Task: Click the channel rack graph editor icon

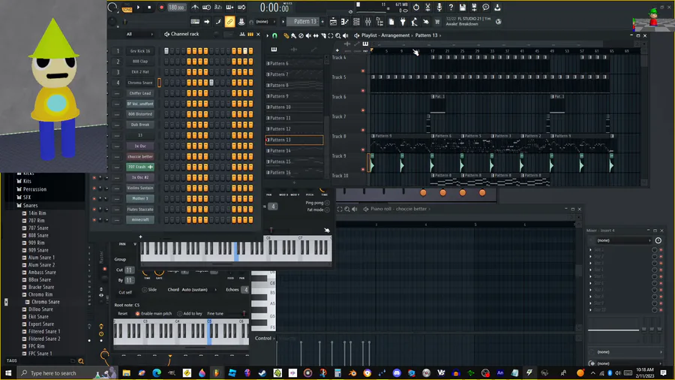Action: click(x=243, y=34)
